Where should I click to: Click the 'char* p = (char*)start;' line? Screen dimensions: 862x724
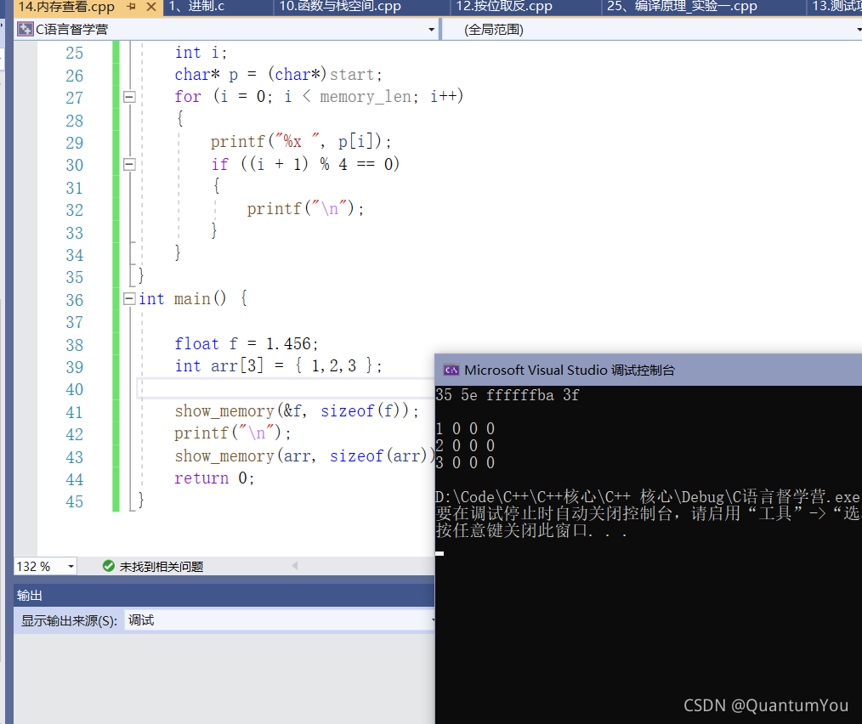[278, 75]
